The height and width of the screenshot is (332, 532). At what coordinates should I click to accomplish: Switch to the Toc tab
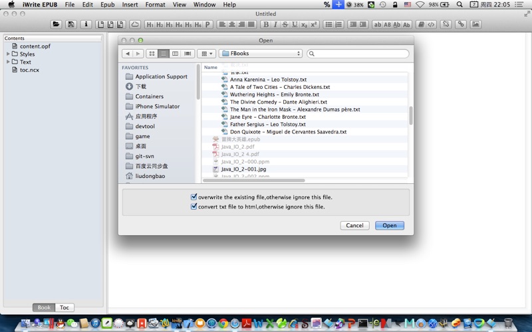pyautogui.click(x=65, y=307)
